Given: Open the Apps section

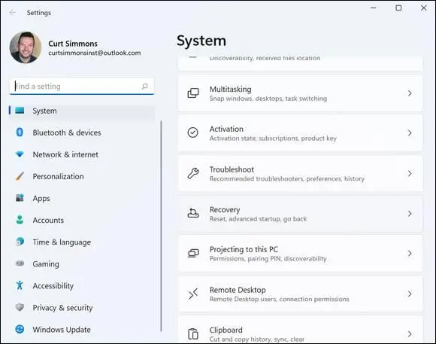Looking at the screenshot, I should pyautogui.click(x=82, y=198).
